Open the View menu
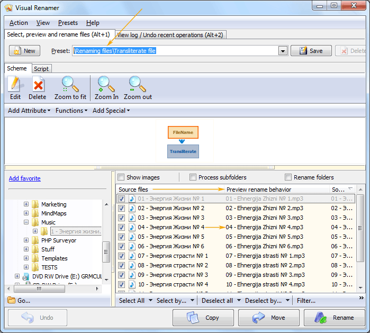The width and height of the screenshot is (370, 333). (43, 23)
